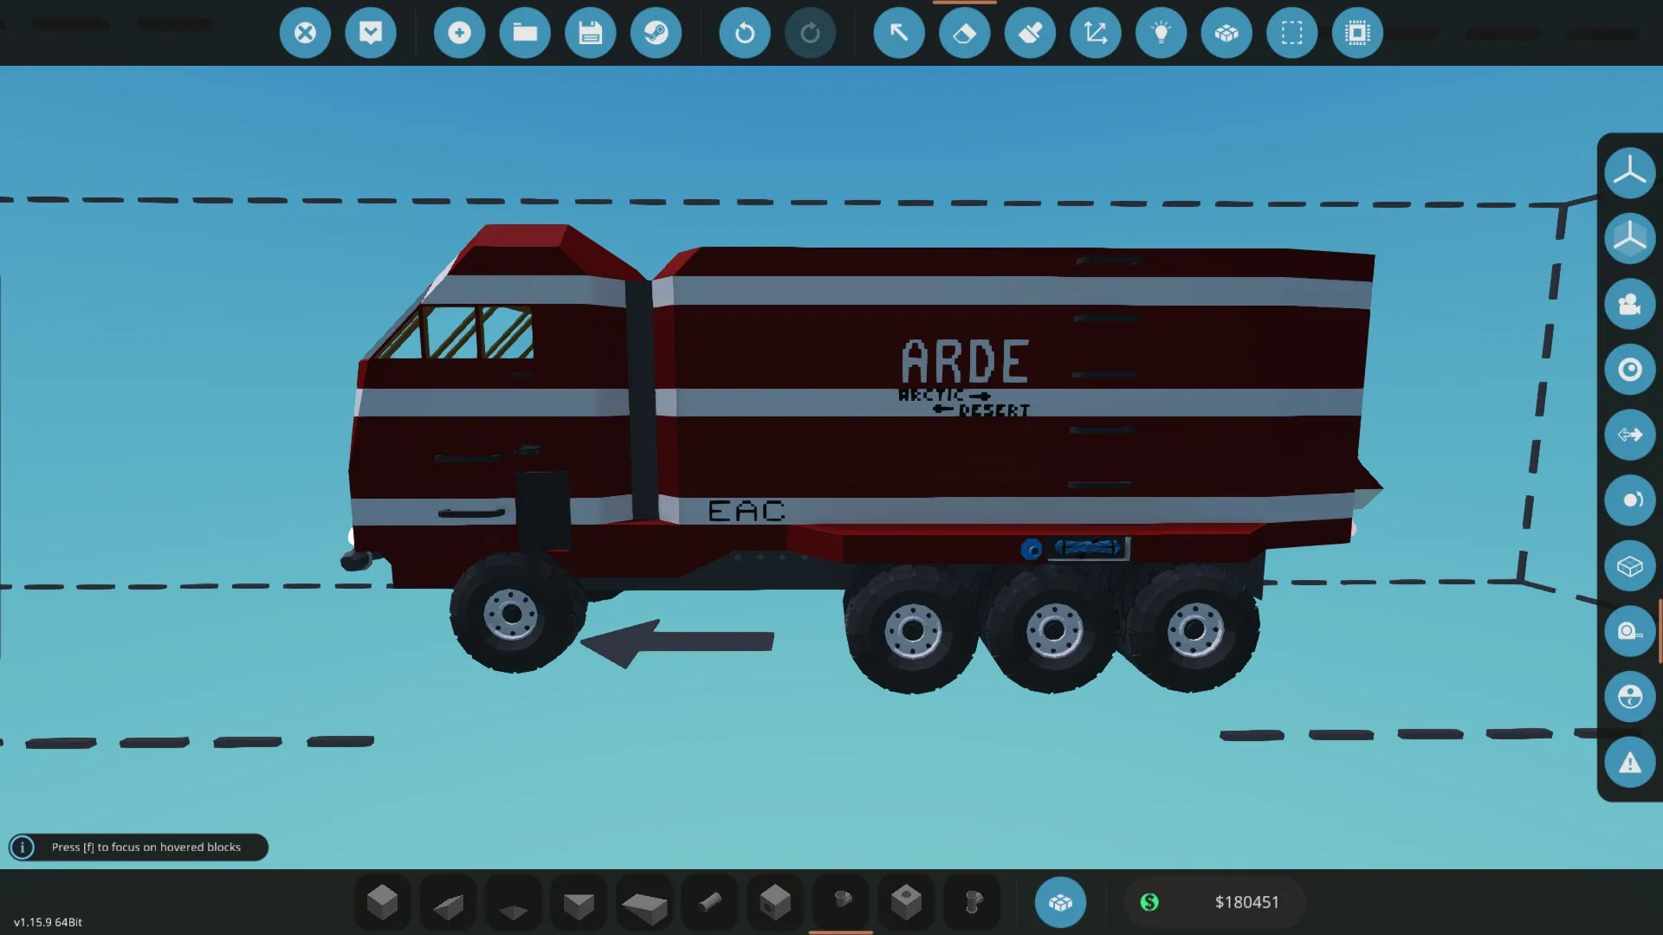Toggle the warning triangle indicator
The height and width of the screenshot is (935, 1663).
point(1629,763)
